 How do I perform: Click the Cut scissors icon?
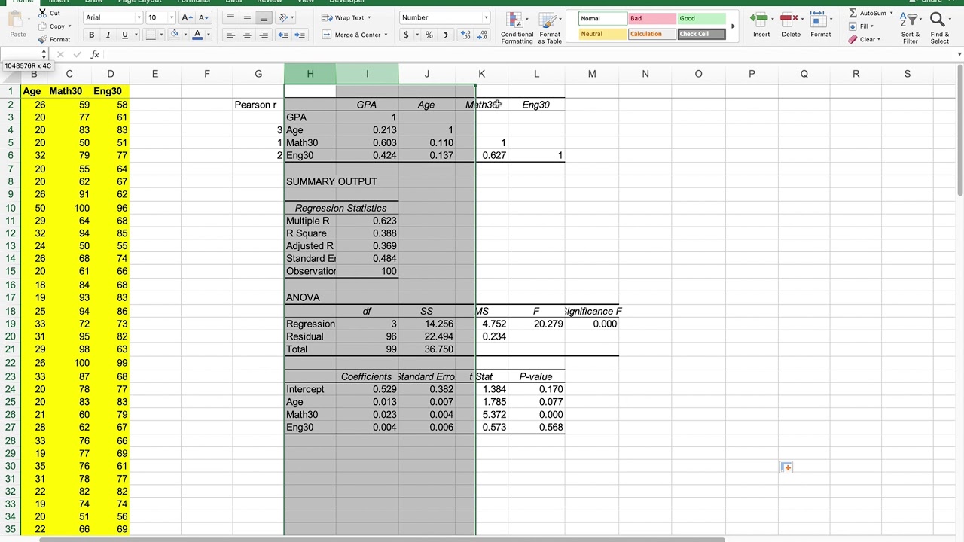point(43,14)
